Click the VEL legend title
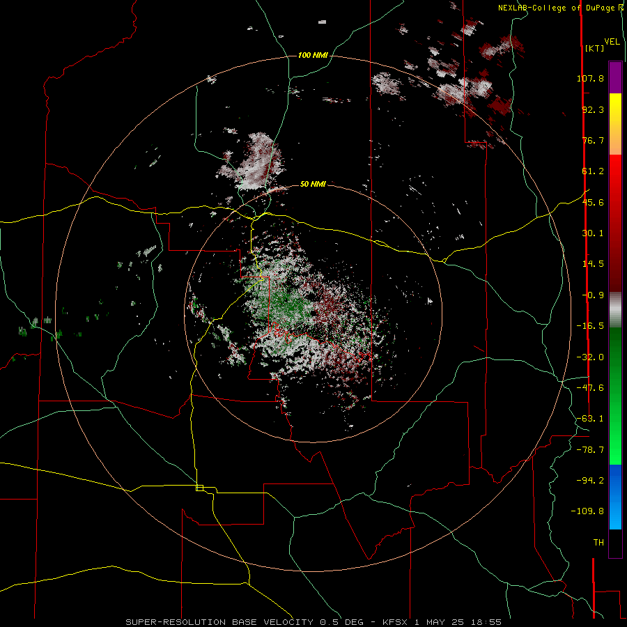Image resolution: width=627 pixels, height=627 pixels. pos(612,42)
